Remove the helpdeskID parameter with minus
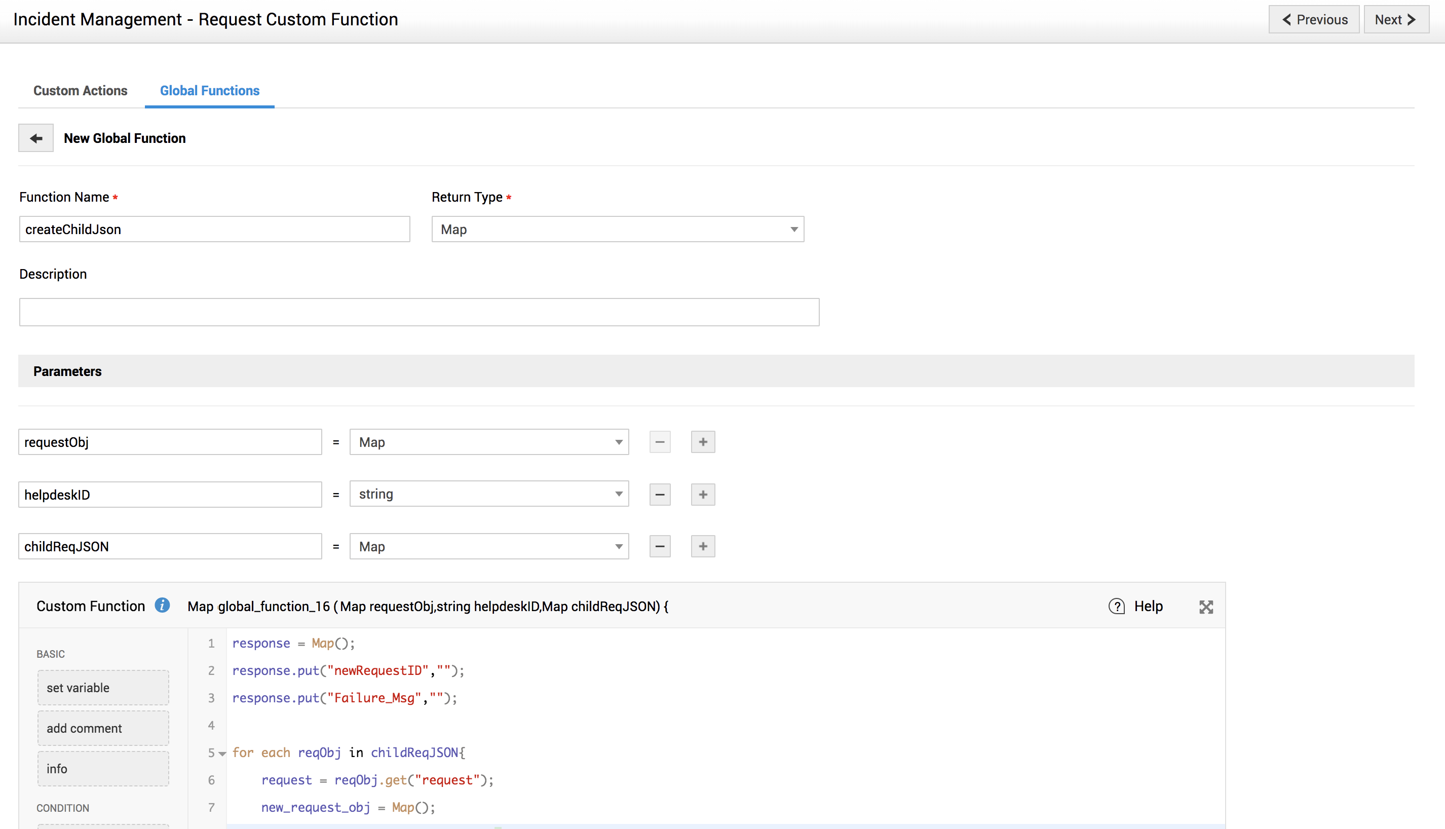 [660, 494]
